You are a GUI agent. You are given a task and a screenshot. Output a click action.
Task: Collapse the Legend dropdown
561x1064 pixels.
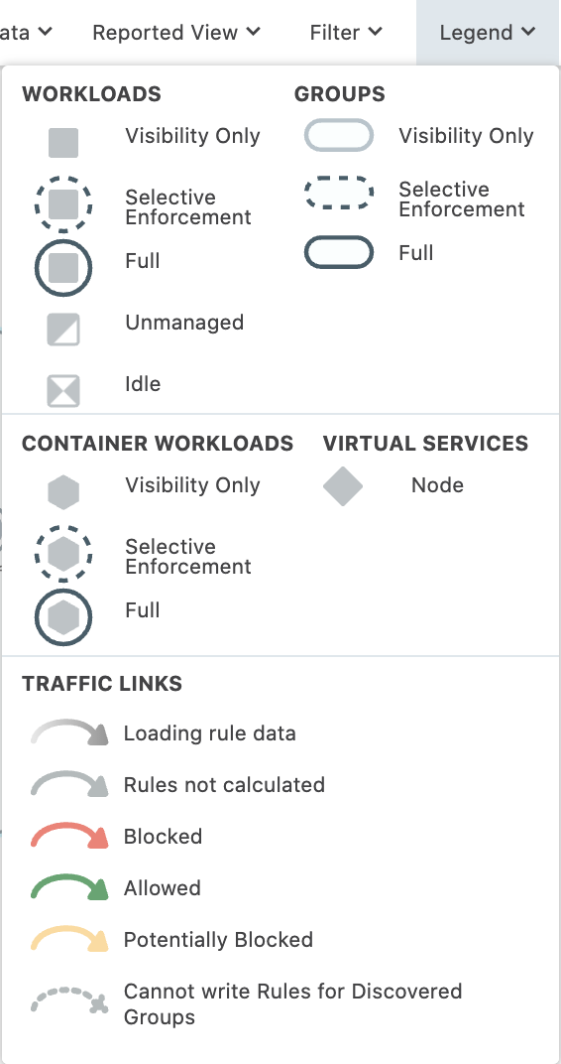click(488, 32)
